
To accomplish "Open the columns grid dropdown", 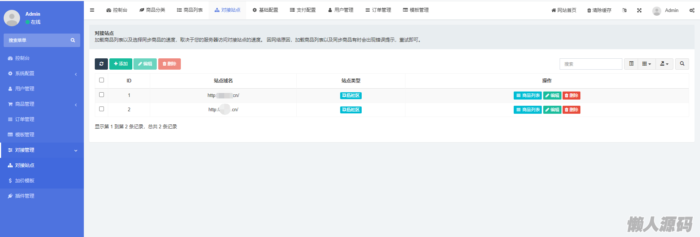I will pos(646,64).
